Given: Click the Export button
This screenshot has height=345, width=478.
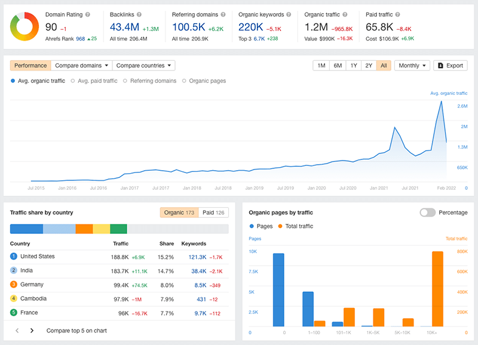Looking at the screenshot, I should pyautogui.click(x=451, y=66).
